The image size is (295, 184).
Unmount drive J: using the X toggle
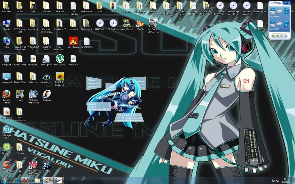pyautogui.click(x=286, y=25)
